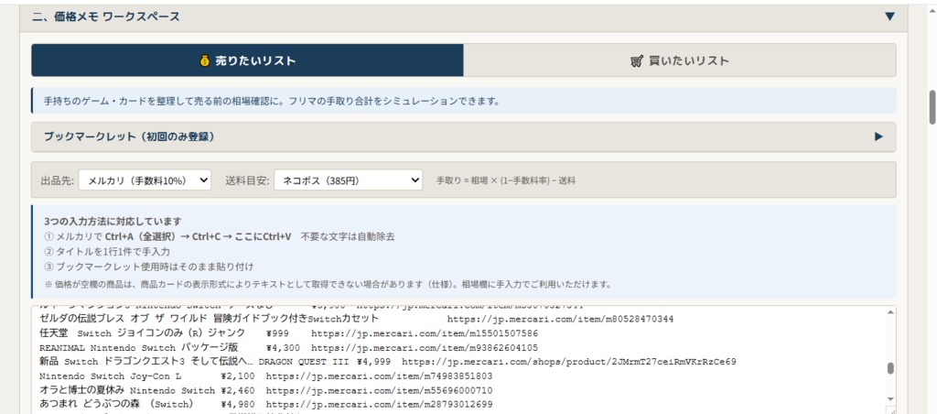Screen dimensions: 937x414
Task: Click the URL ending m55696000710
Action: [380, 391]
